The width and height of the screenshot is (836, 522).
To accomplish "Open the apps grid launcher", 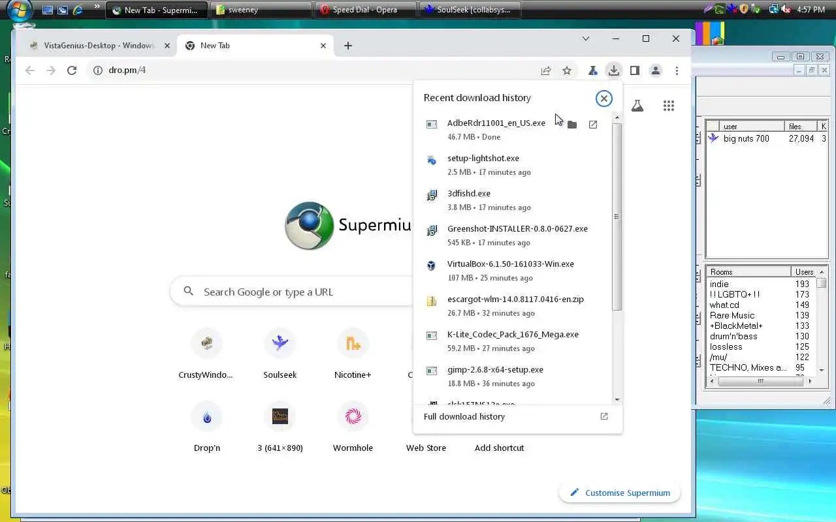I will click(x=669, y=106).
